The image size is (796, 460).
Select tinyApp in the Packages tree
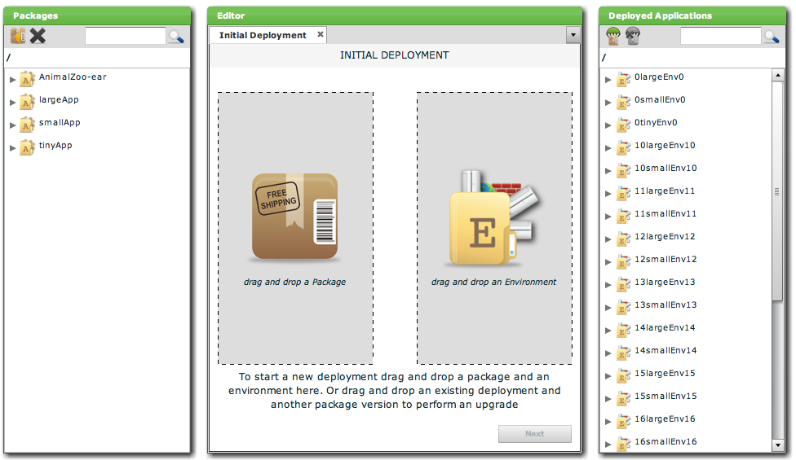coord(55,146)
